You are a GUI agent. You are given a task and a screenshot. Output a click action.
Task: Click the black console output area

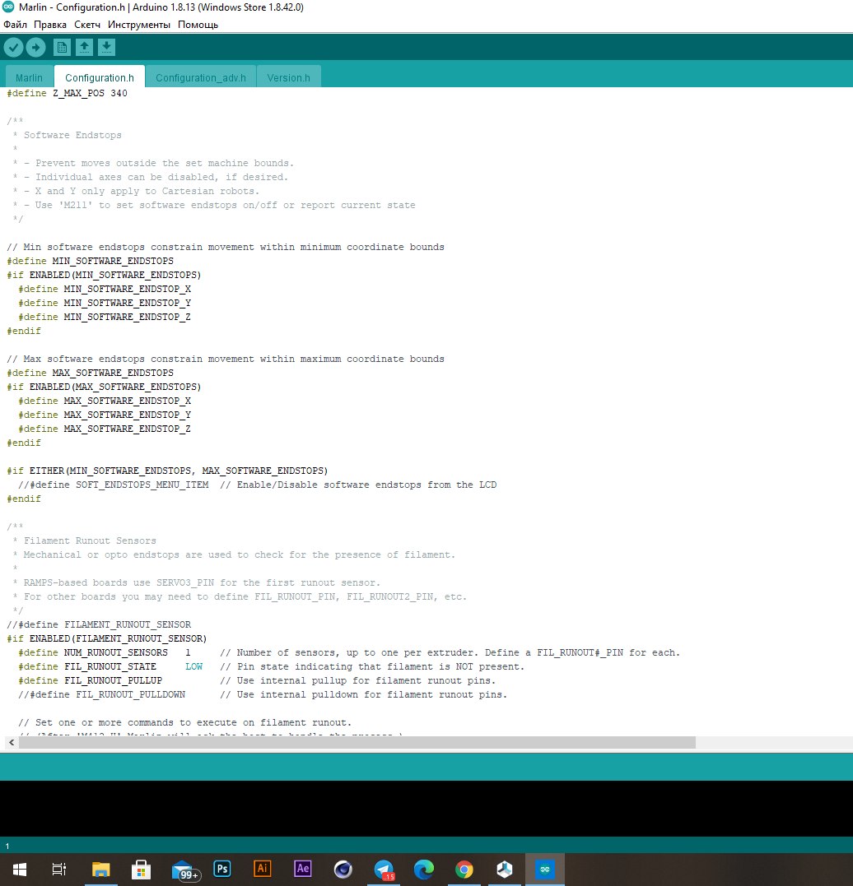tap(426, 808)
